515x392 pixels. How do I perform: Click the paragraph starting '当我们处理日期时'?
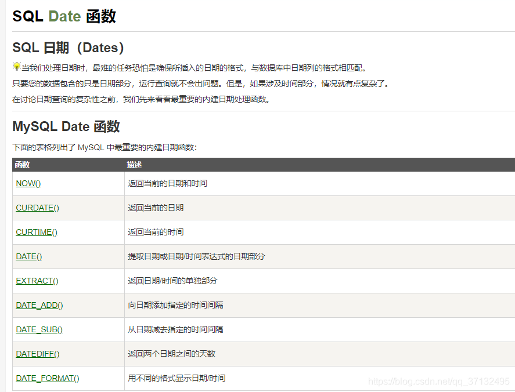click(x=194, y=68)
